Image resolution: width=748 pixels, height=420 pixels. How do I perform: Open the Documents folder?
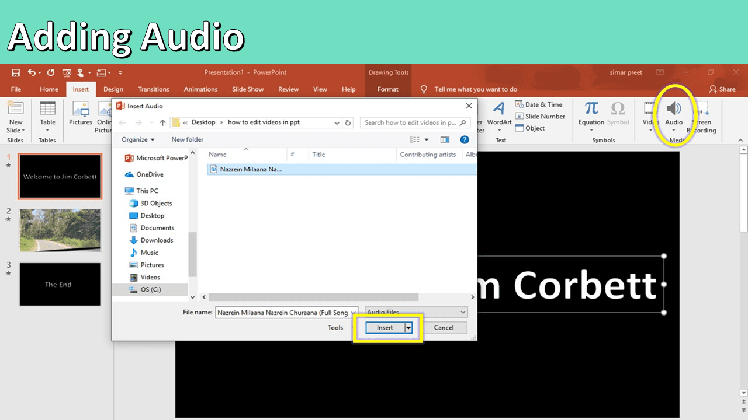click(x=151, y=228)
